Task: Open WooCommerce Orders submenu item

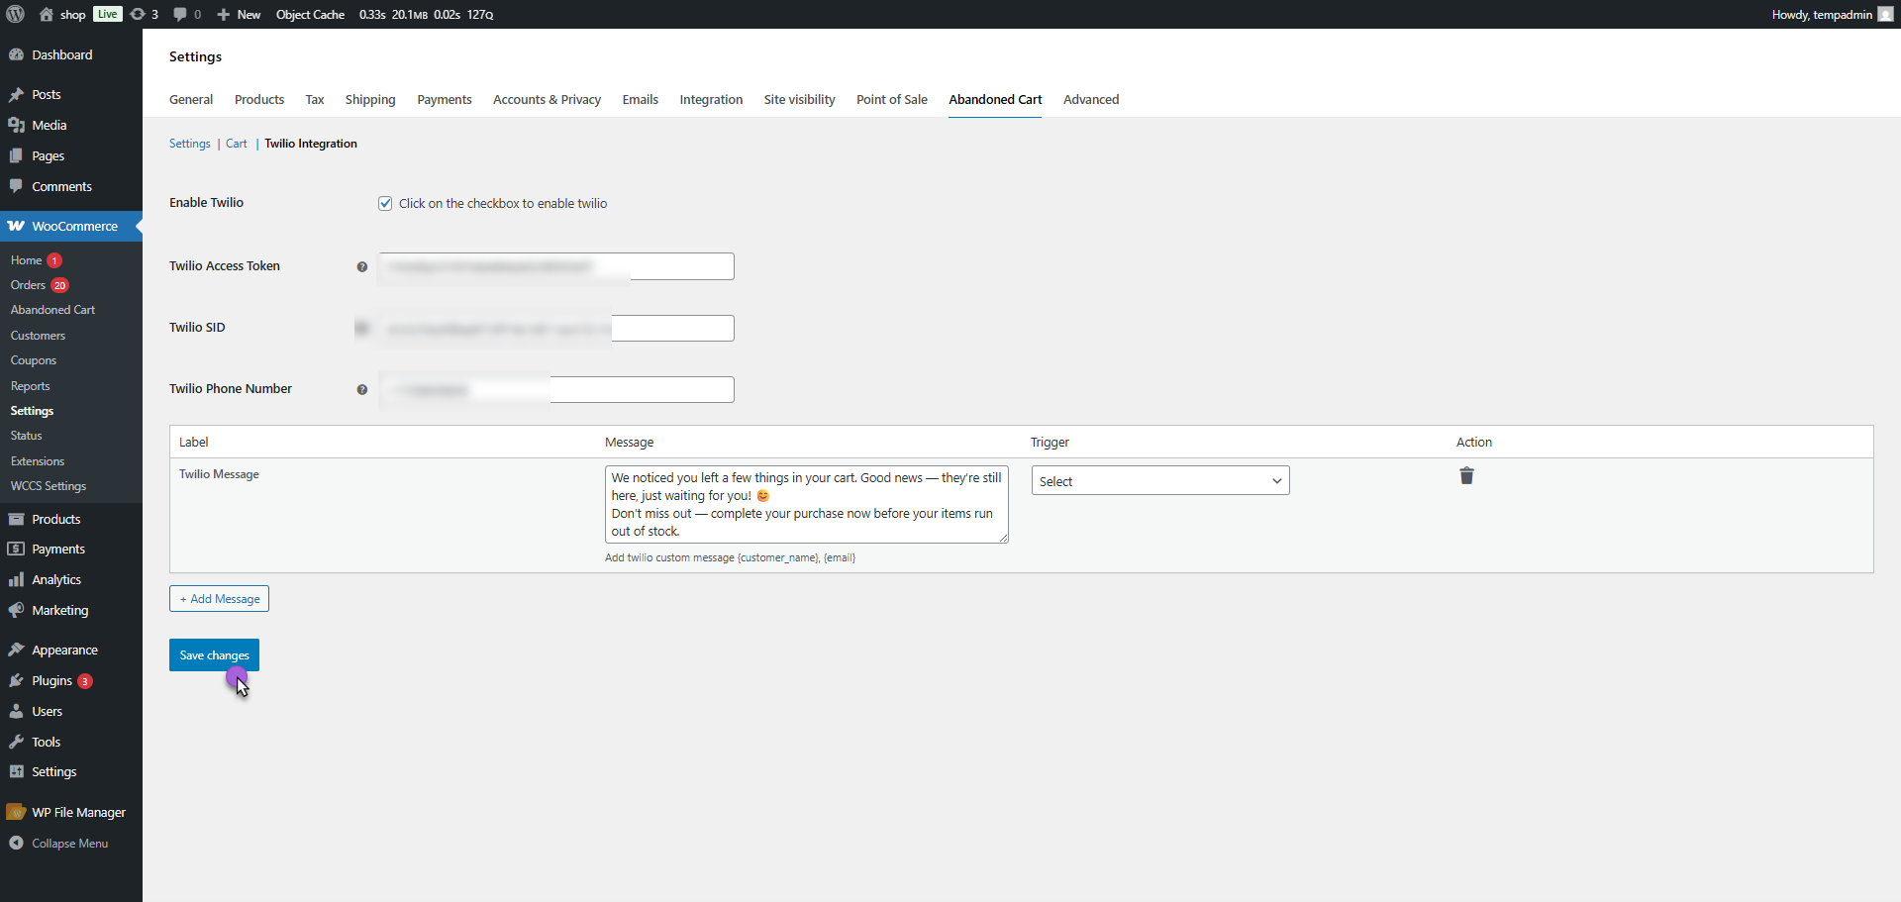Action: (x=28, y=285)
